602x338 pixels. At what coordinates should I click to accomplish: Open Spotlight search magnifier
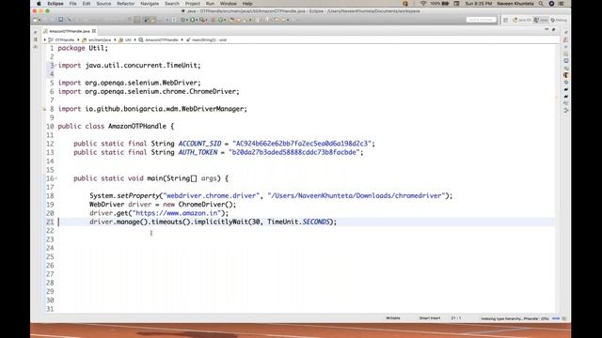541,4
